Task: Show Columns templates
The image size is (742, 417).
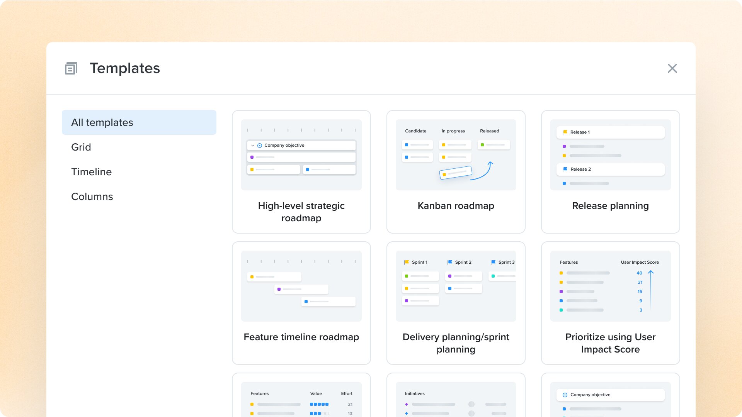Action: (92, 197)
